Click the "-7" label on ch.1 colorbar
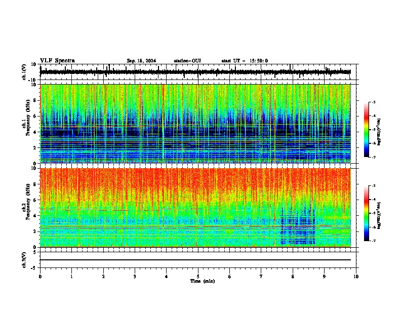This screenshot has width=401, height=310. click(x=374, y=157)
